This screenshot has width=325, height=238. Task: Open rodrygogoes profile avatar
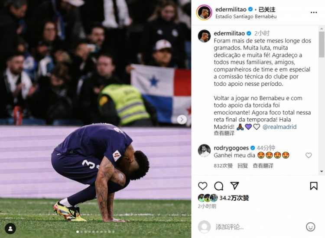[x=204, y=150]
